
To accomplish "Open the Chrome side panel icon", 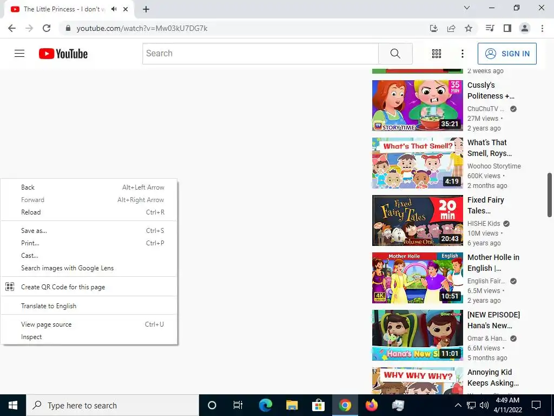I will tap(507, 28).
